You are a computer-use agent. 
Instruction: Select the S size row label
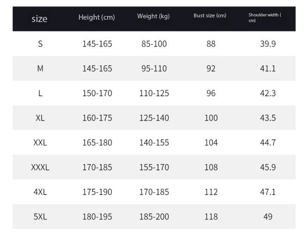[x=40, y=44]
